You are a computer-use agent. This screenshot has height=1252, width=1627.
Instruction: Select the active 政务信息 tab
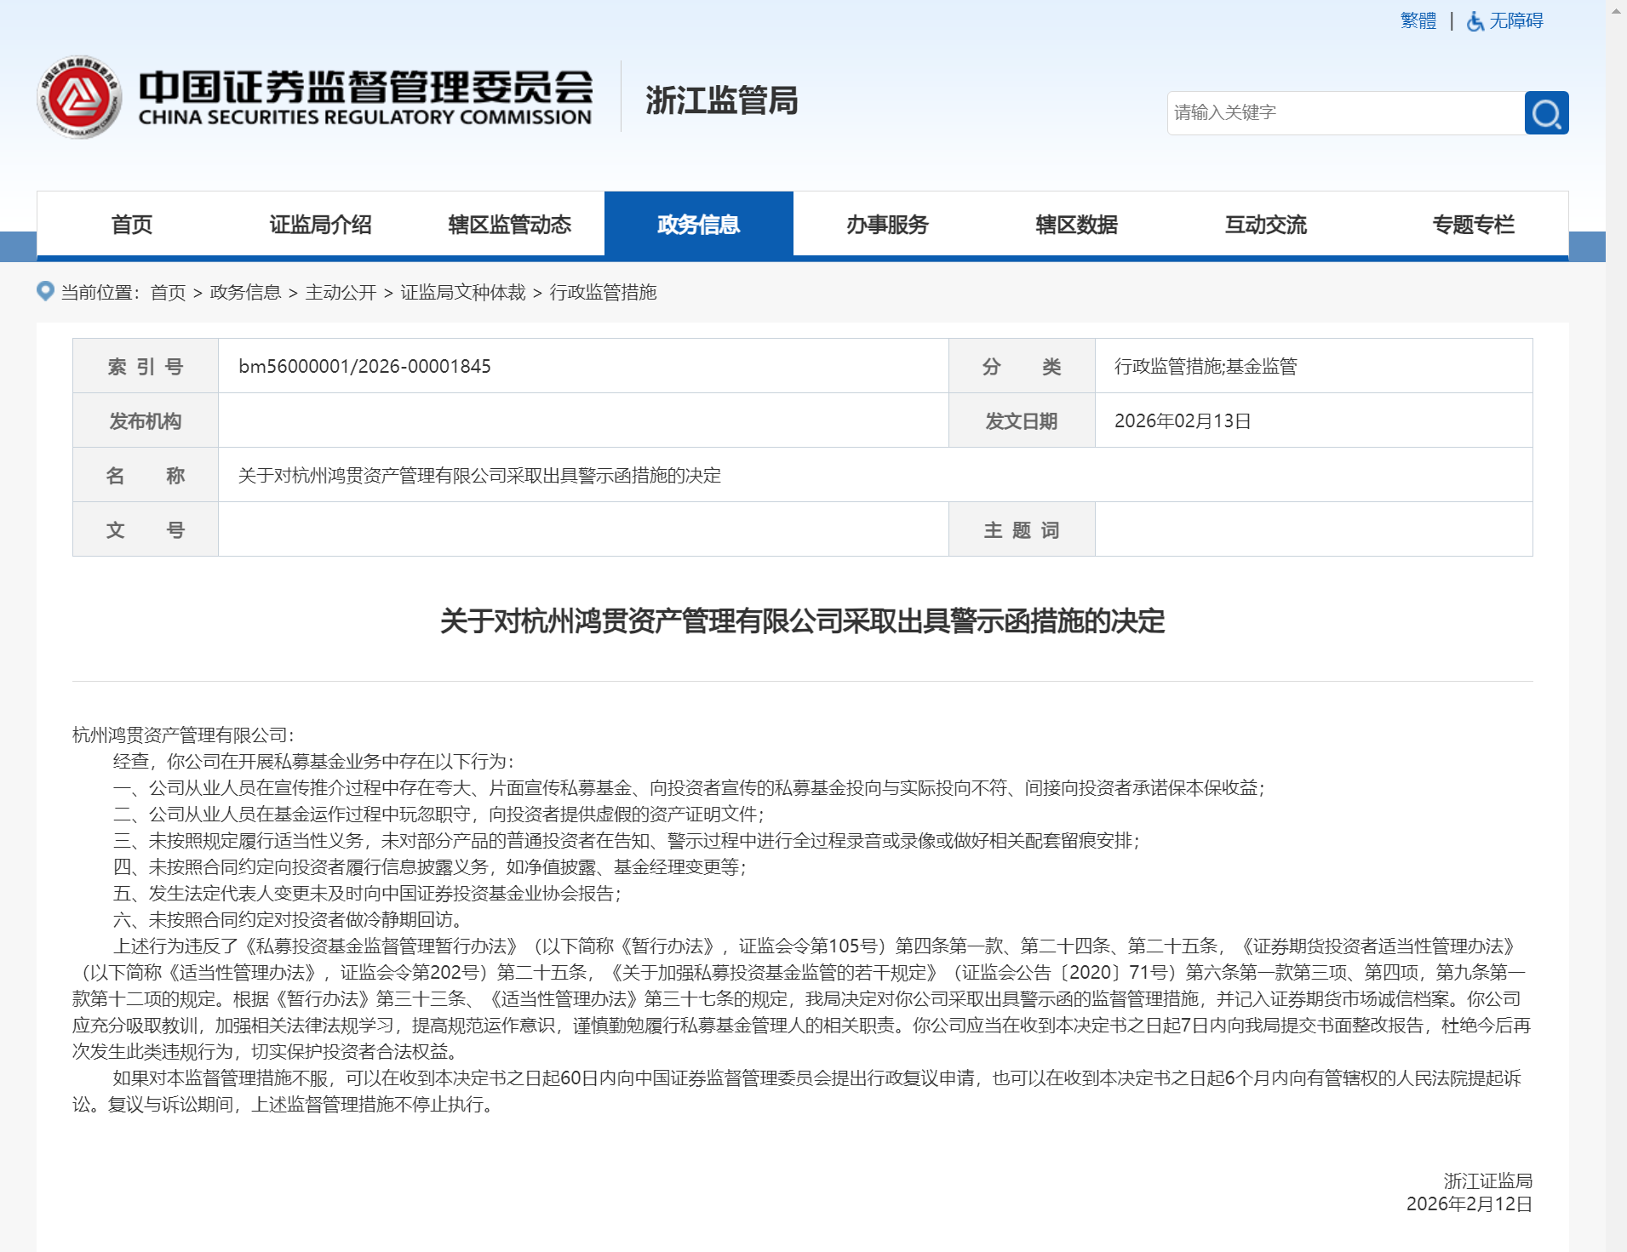tap(698, 225)
